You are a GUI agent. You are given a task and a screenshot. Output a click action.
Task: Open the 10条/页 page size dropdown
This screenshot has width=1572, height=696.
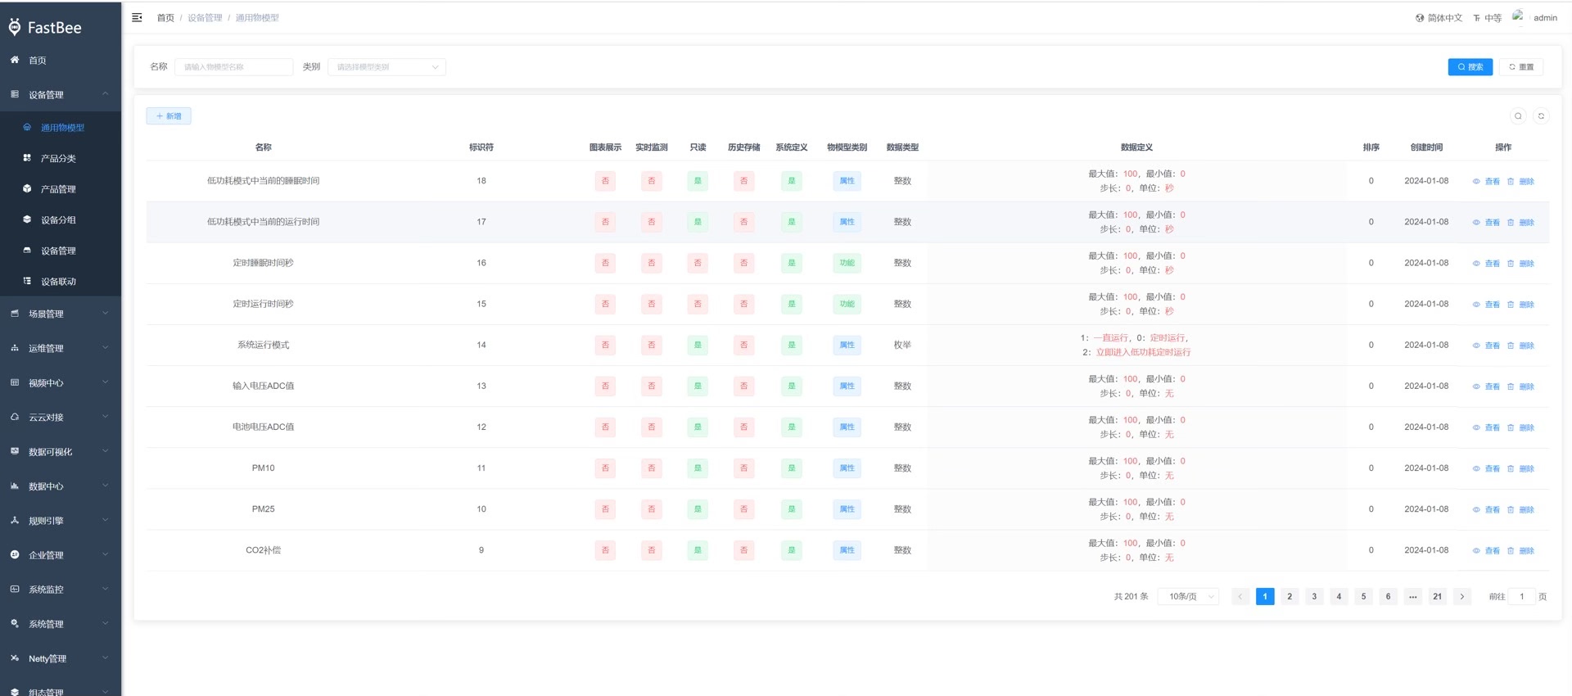tap(1188, 597)
